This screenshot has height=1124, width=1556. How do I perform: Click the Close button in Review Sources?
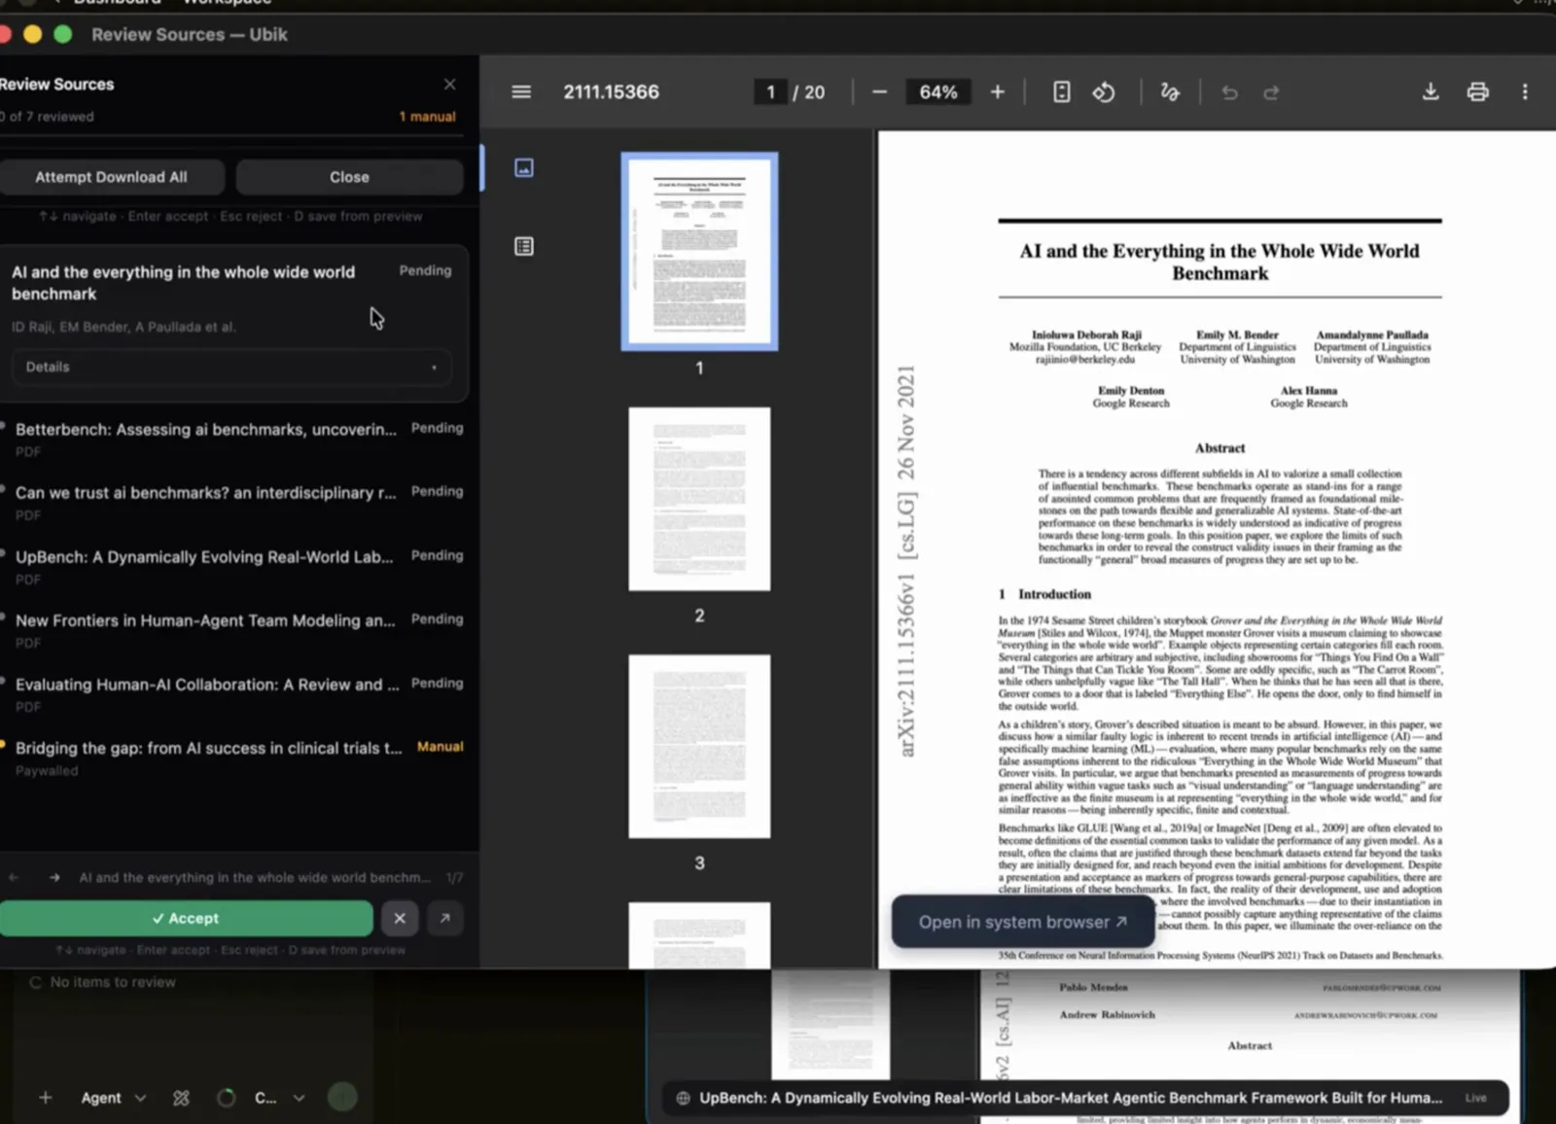[349, 177]
